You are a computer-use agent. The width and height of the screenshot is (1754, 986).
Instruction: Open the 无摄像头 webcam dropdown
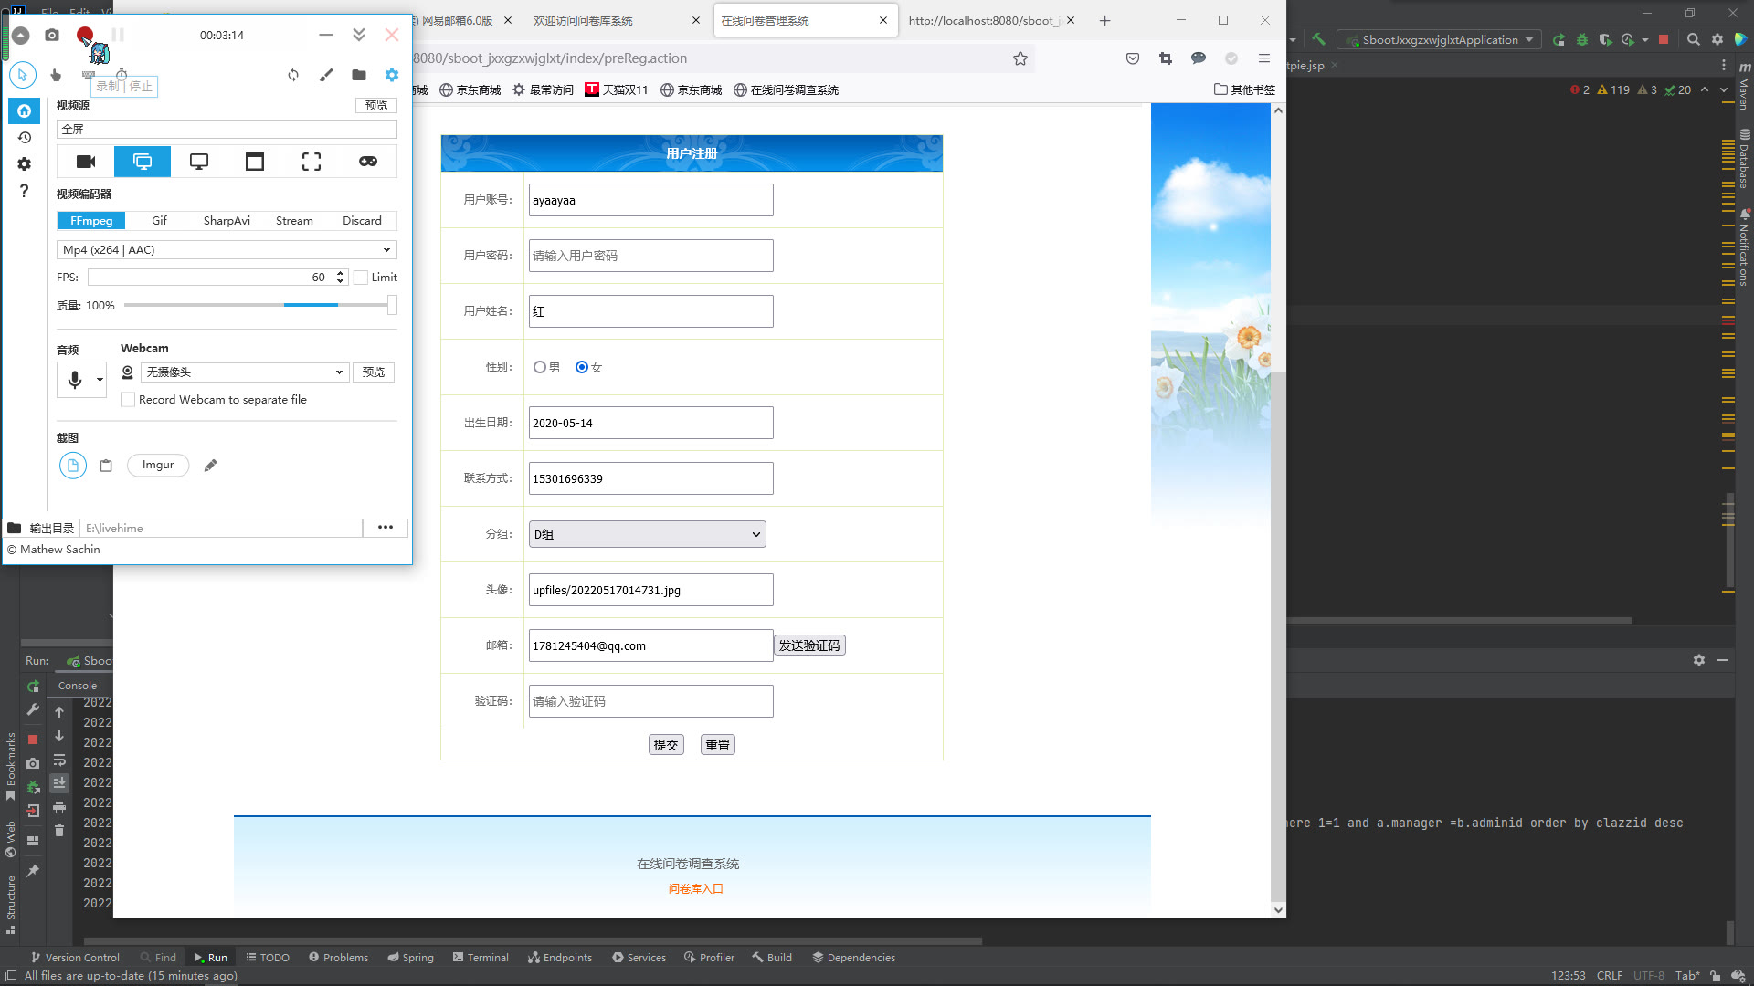point(244,372)
